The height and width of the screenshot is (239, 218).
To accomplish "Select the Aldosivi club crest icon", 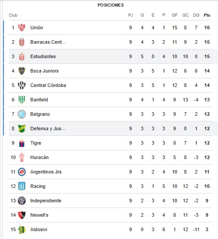I will [22, 229].
